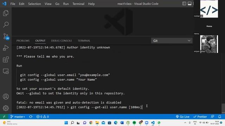Open Task View on the taskbar
Image resolution: width=225 pixels, height=126 pixels.
pos(78,123)
